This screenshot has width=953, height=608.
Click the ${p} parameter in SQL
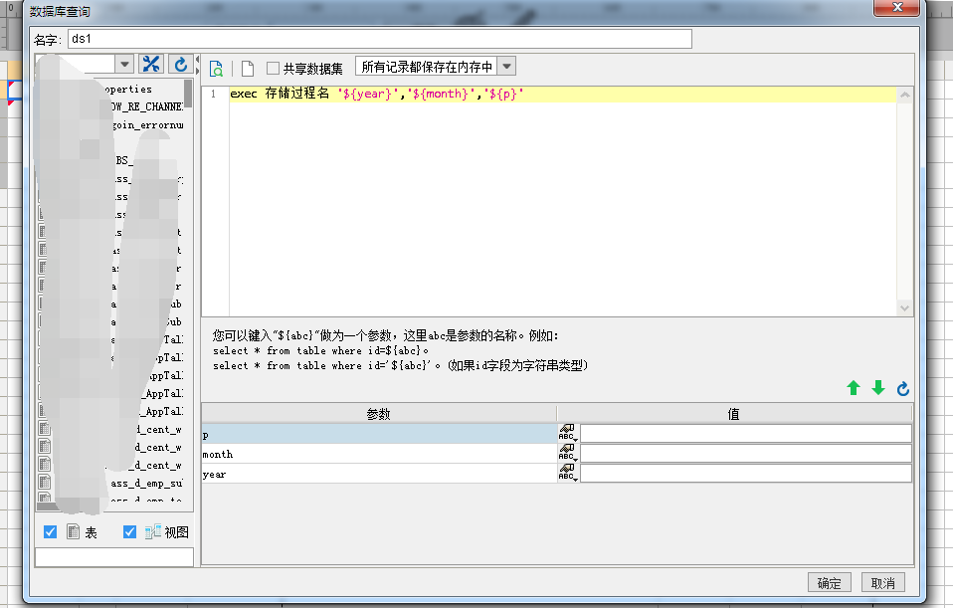503,94
